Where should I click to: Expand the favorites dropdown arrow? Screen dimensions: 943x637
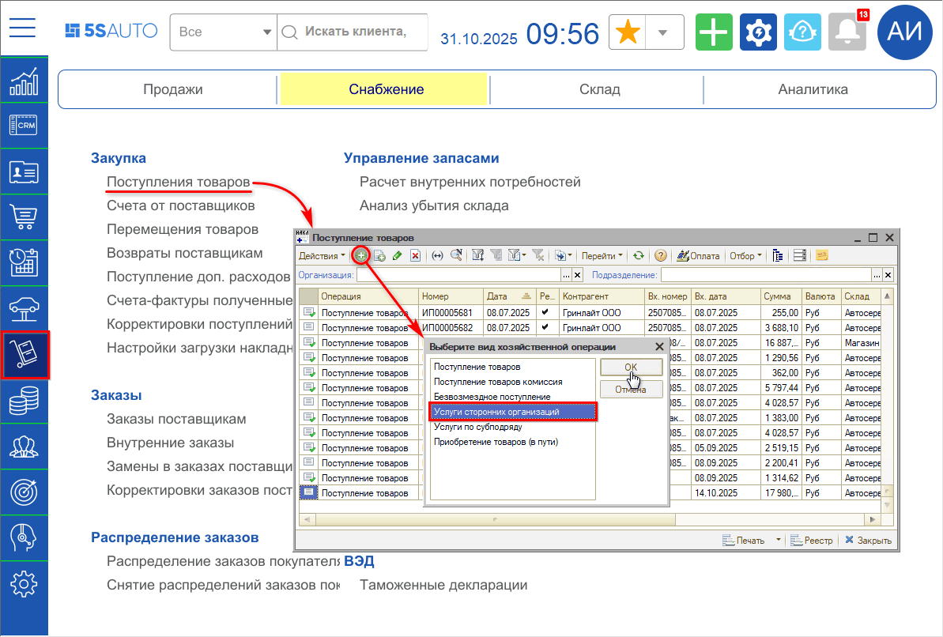click(664, 32)
